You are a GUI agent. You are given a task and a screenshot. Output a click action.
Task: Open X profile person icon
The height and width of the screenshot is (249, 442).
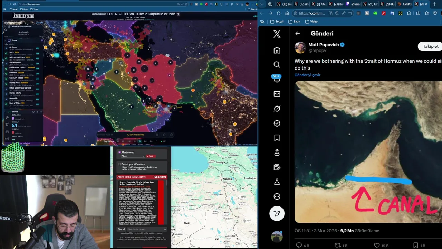[277, 182]
